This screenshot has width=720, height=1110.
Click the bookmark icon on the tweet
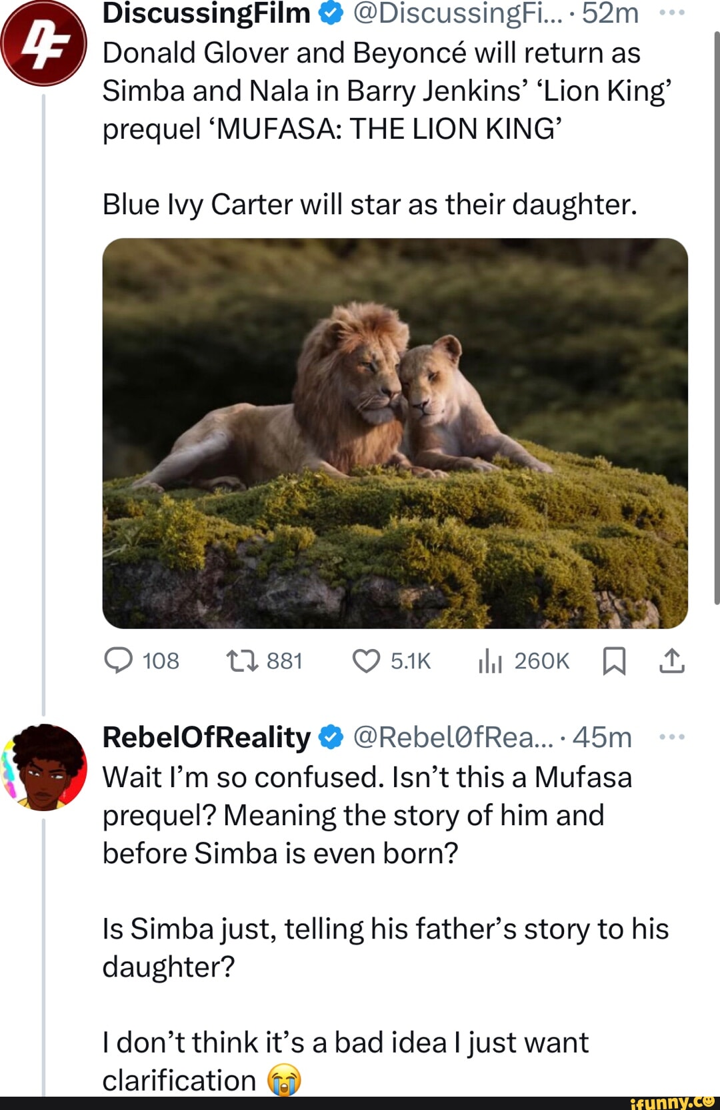pyautogui.click(x=615, y=661)
